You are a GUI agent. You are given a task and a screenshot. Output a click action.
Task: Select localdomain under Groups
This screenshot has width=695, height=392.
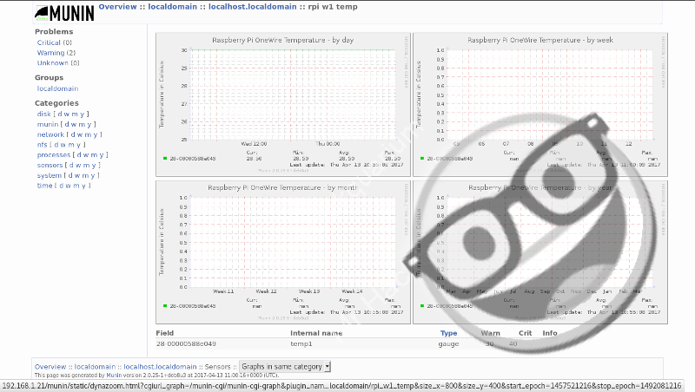(x=57, y=88)
